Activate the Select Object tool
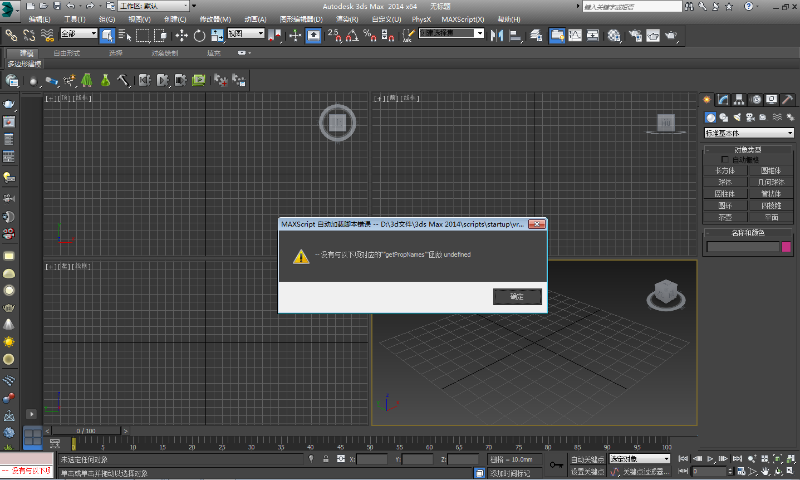800x480 pixels. 107,36
